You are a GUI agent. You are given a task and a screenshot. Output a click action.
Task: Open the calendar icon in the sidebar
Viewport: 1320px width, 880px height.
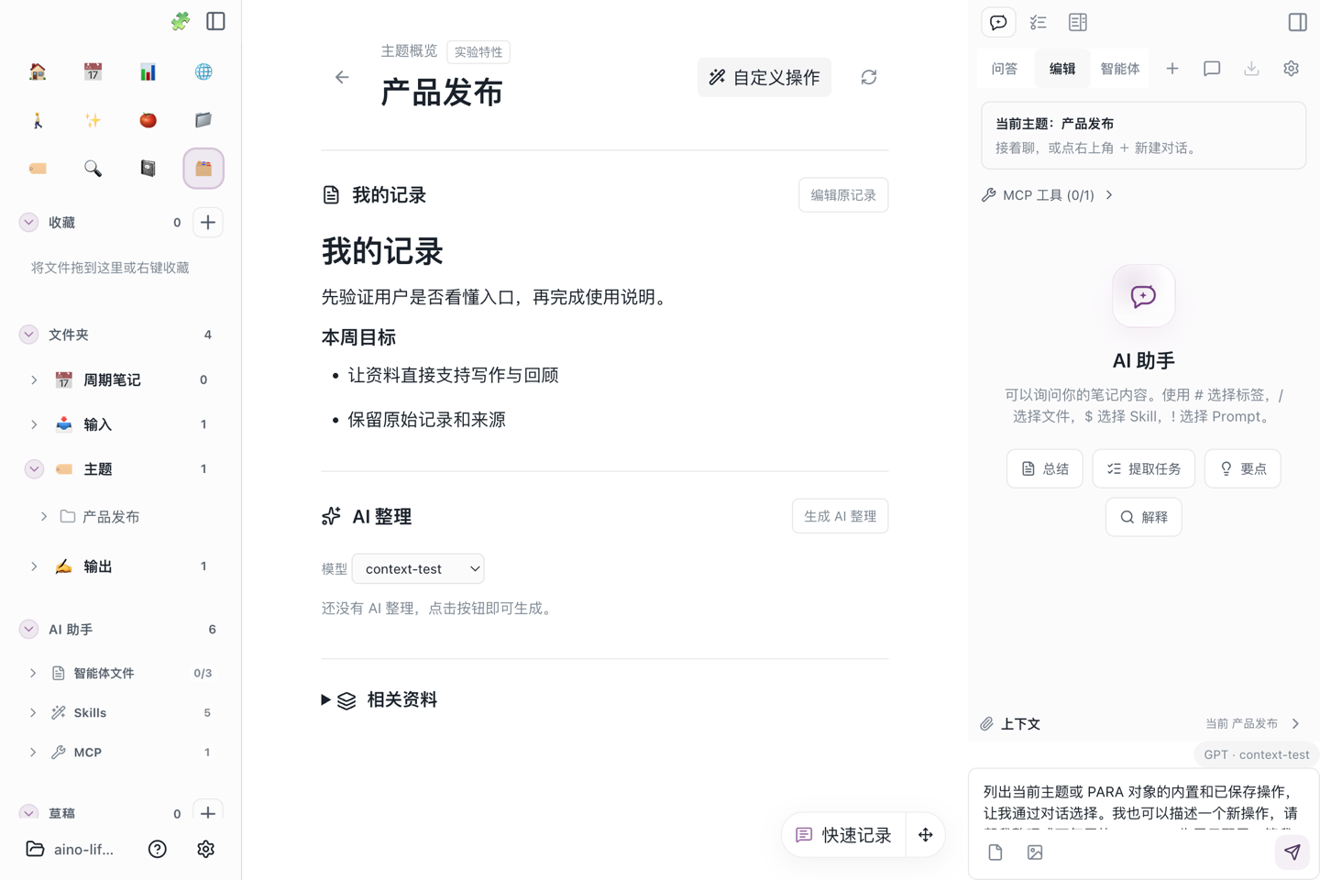(93, 71)
